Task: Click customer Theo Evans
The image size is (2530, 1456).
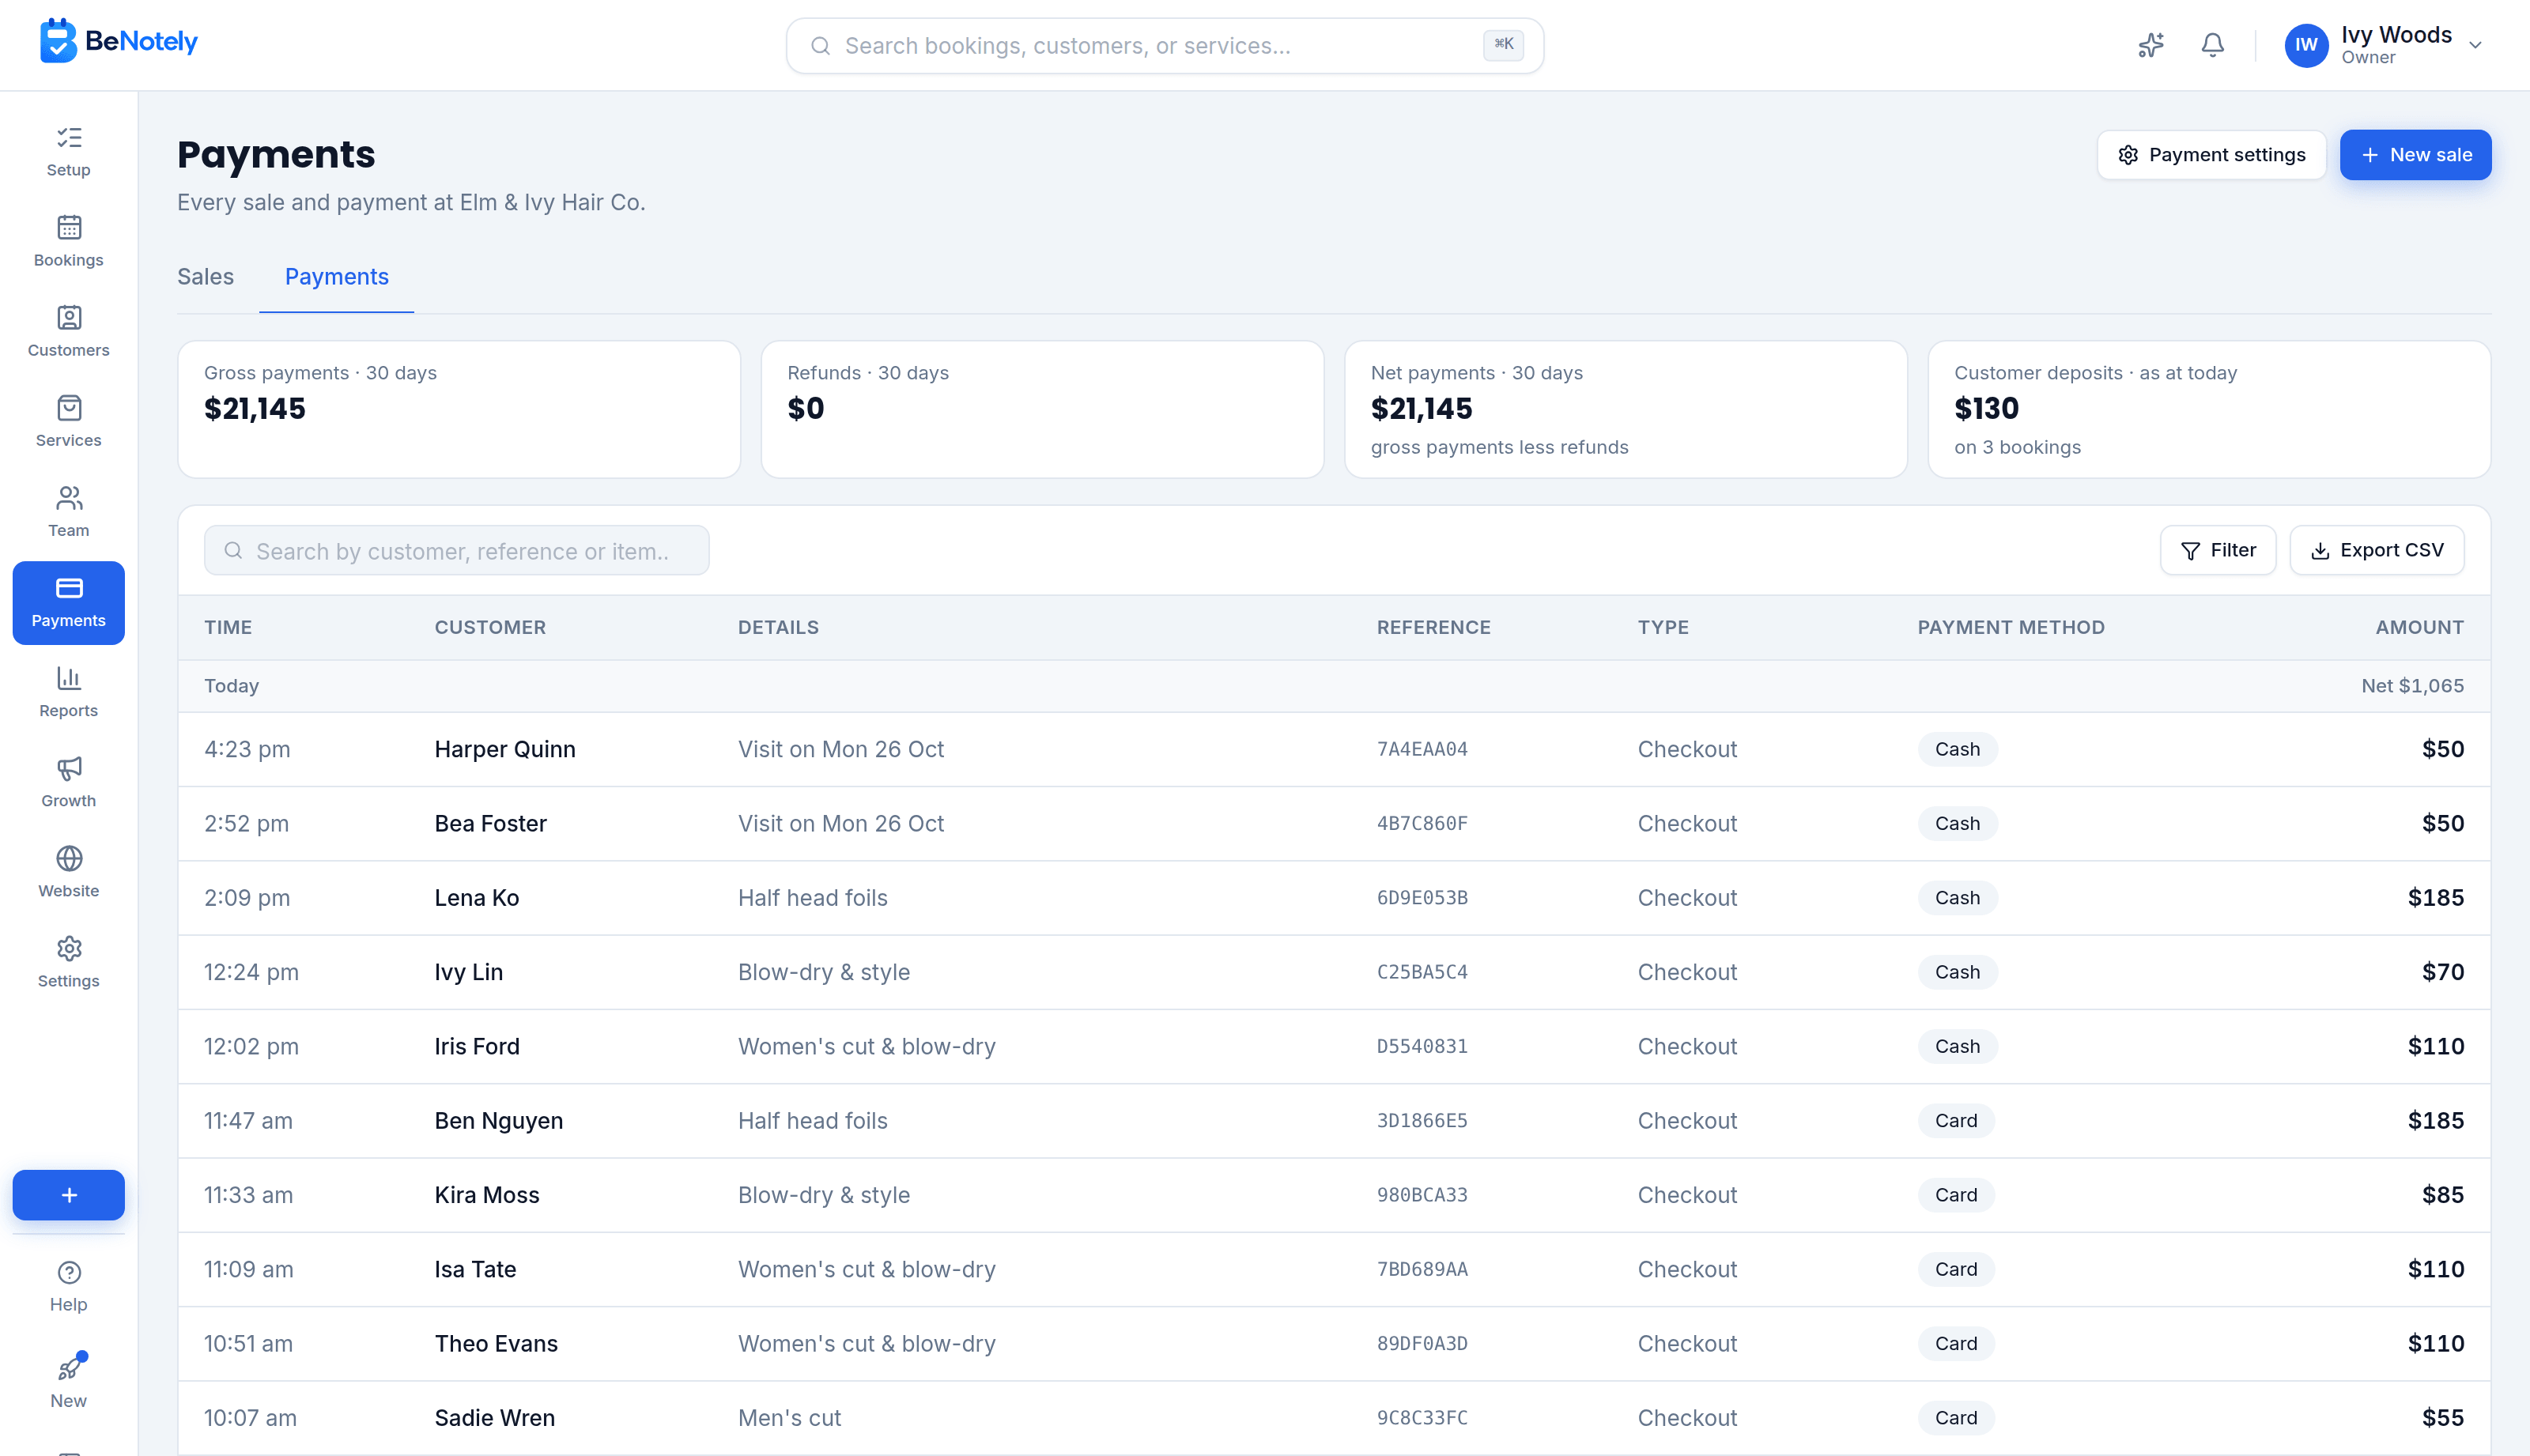Action: 496,1344
